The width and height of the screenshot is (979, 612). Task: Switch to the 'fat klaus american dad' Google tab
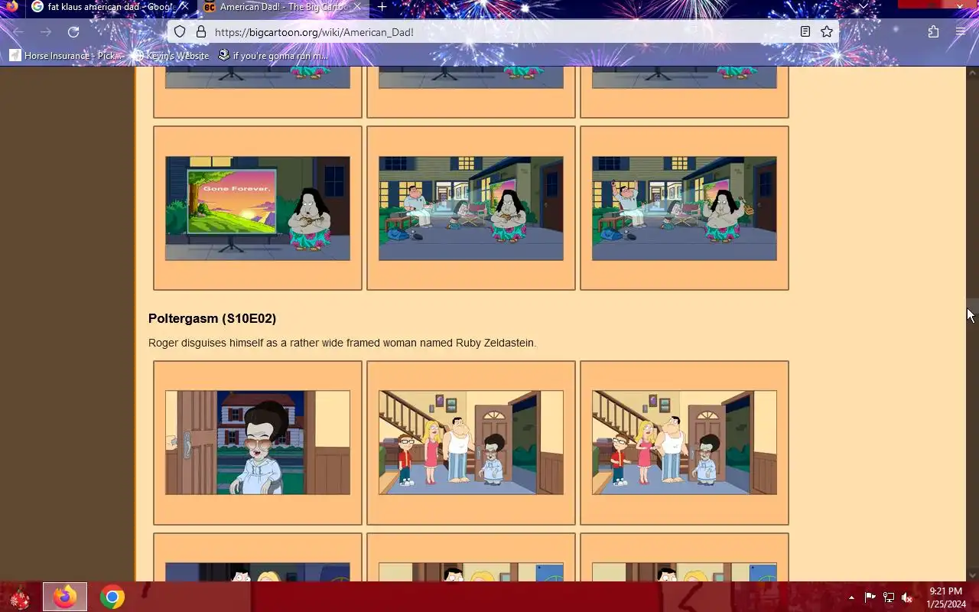click(x=110, y=8)
